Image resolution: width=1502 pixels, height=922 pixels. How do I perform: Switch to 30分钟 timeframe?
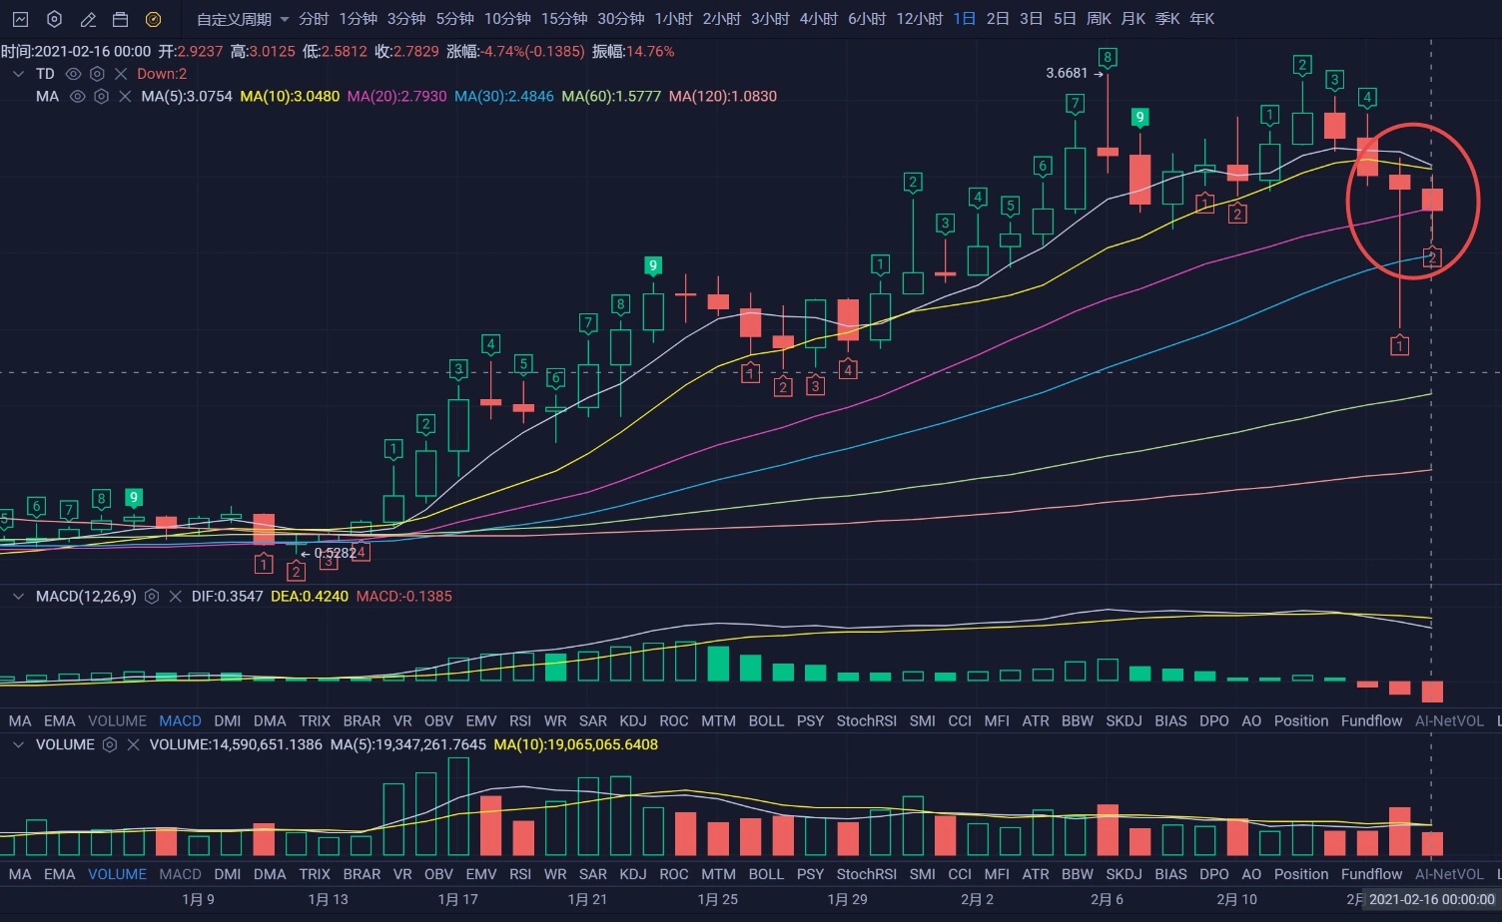pos(621,19)
